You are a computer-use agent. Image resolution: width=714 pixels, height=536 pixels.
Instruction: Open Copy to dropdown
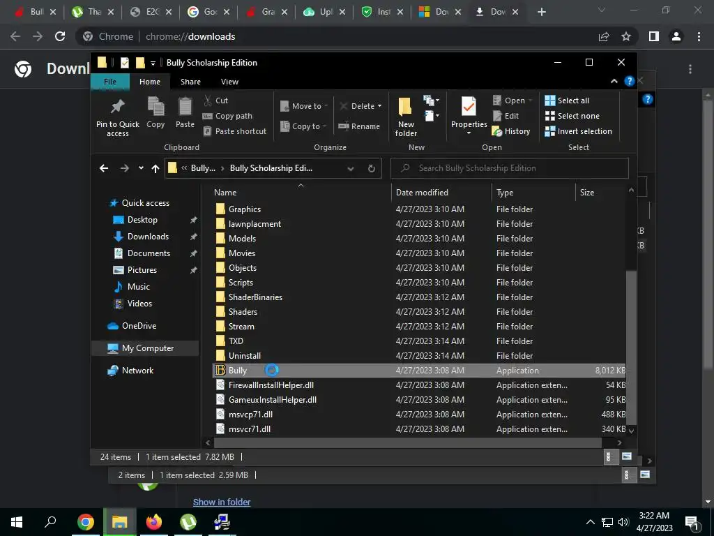tap(303, 126)
